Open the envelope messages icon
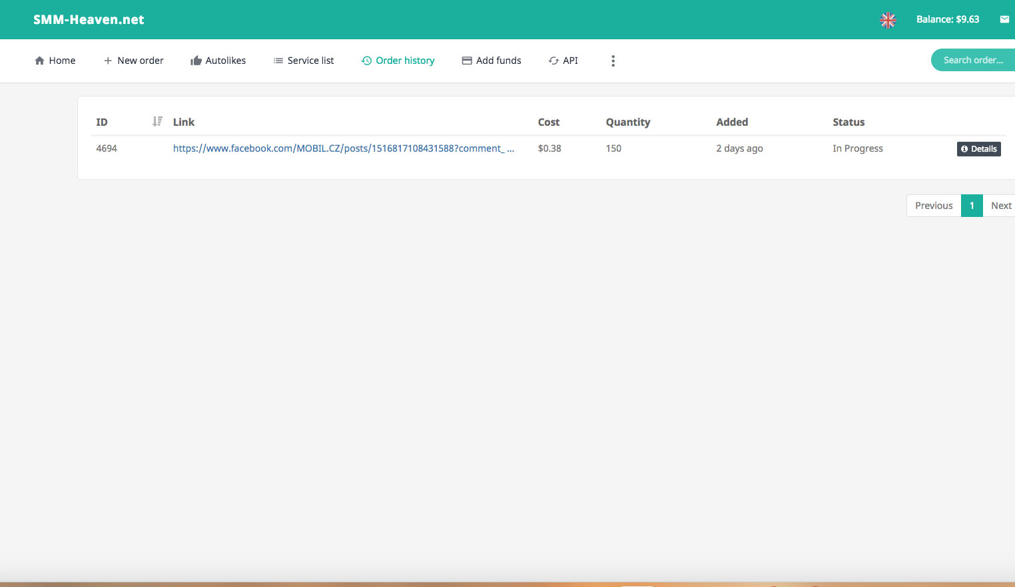This screenshot has height=587, width=1015. [x=1004, y=19]
